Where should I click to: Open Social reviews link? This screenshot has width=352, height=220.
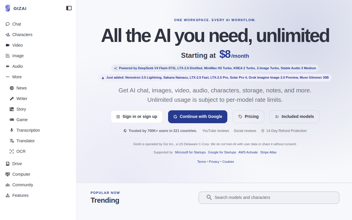point(245,131)
